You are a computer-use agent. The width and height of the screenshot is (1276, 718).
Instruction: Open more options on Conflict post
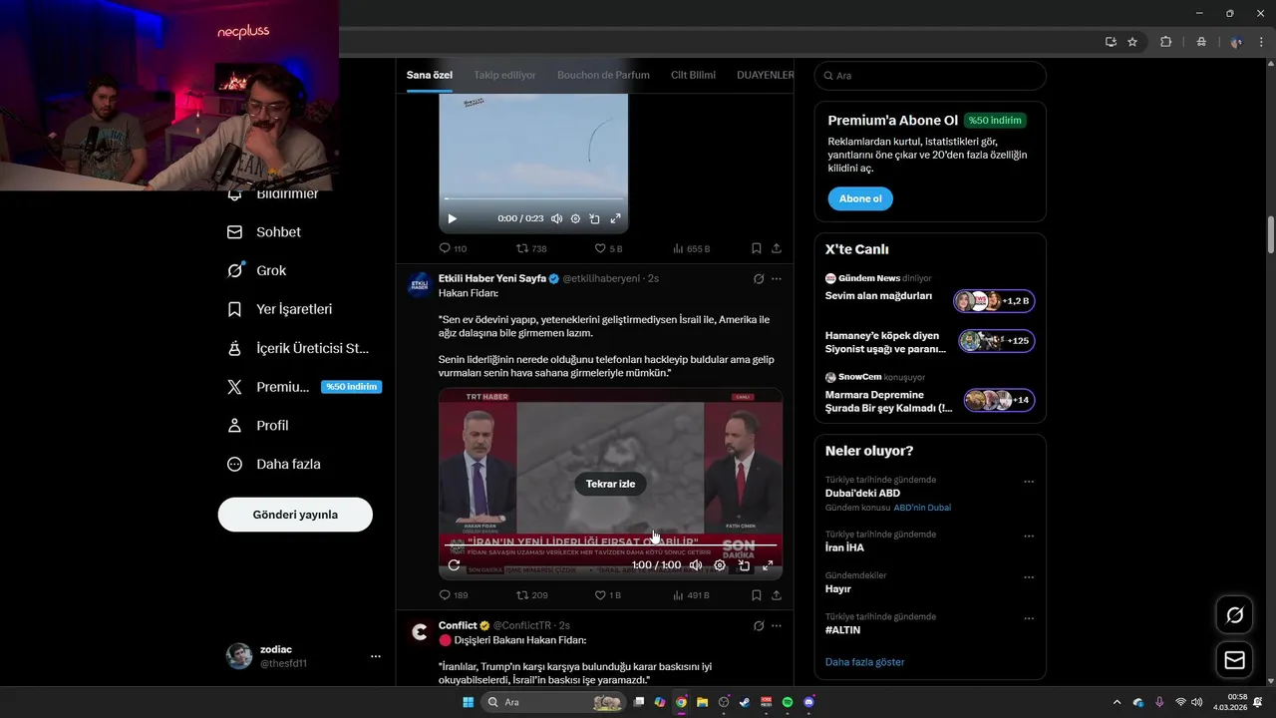777,626
